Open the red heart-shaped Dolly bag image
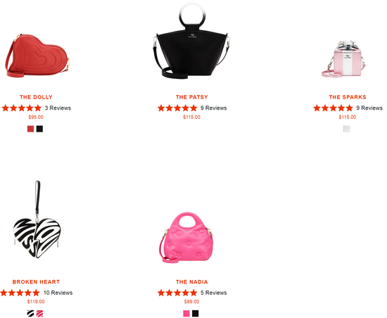 coord(37,56)
